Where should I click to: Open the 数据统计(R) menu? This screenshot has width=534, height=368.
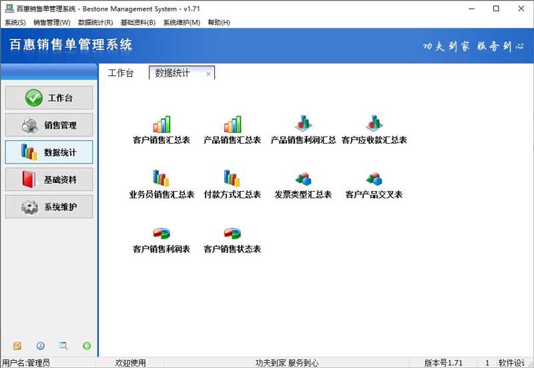pyautogui.click(x=95, y=23)
